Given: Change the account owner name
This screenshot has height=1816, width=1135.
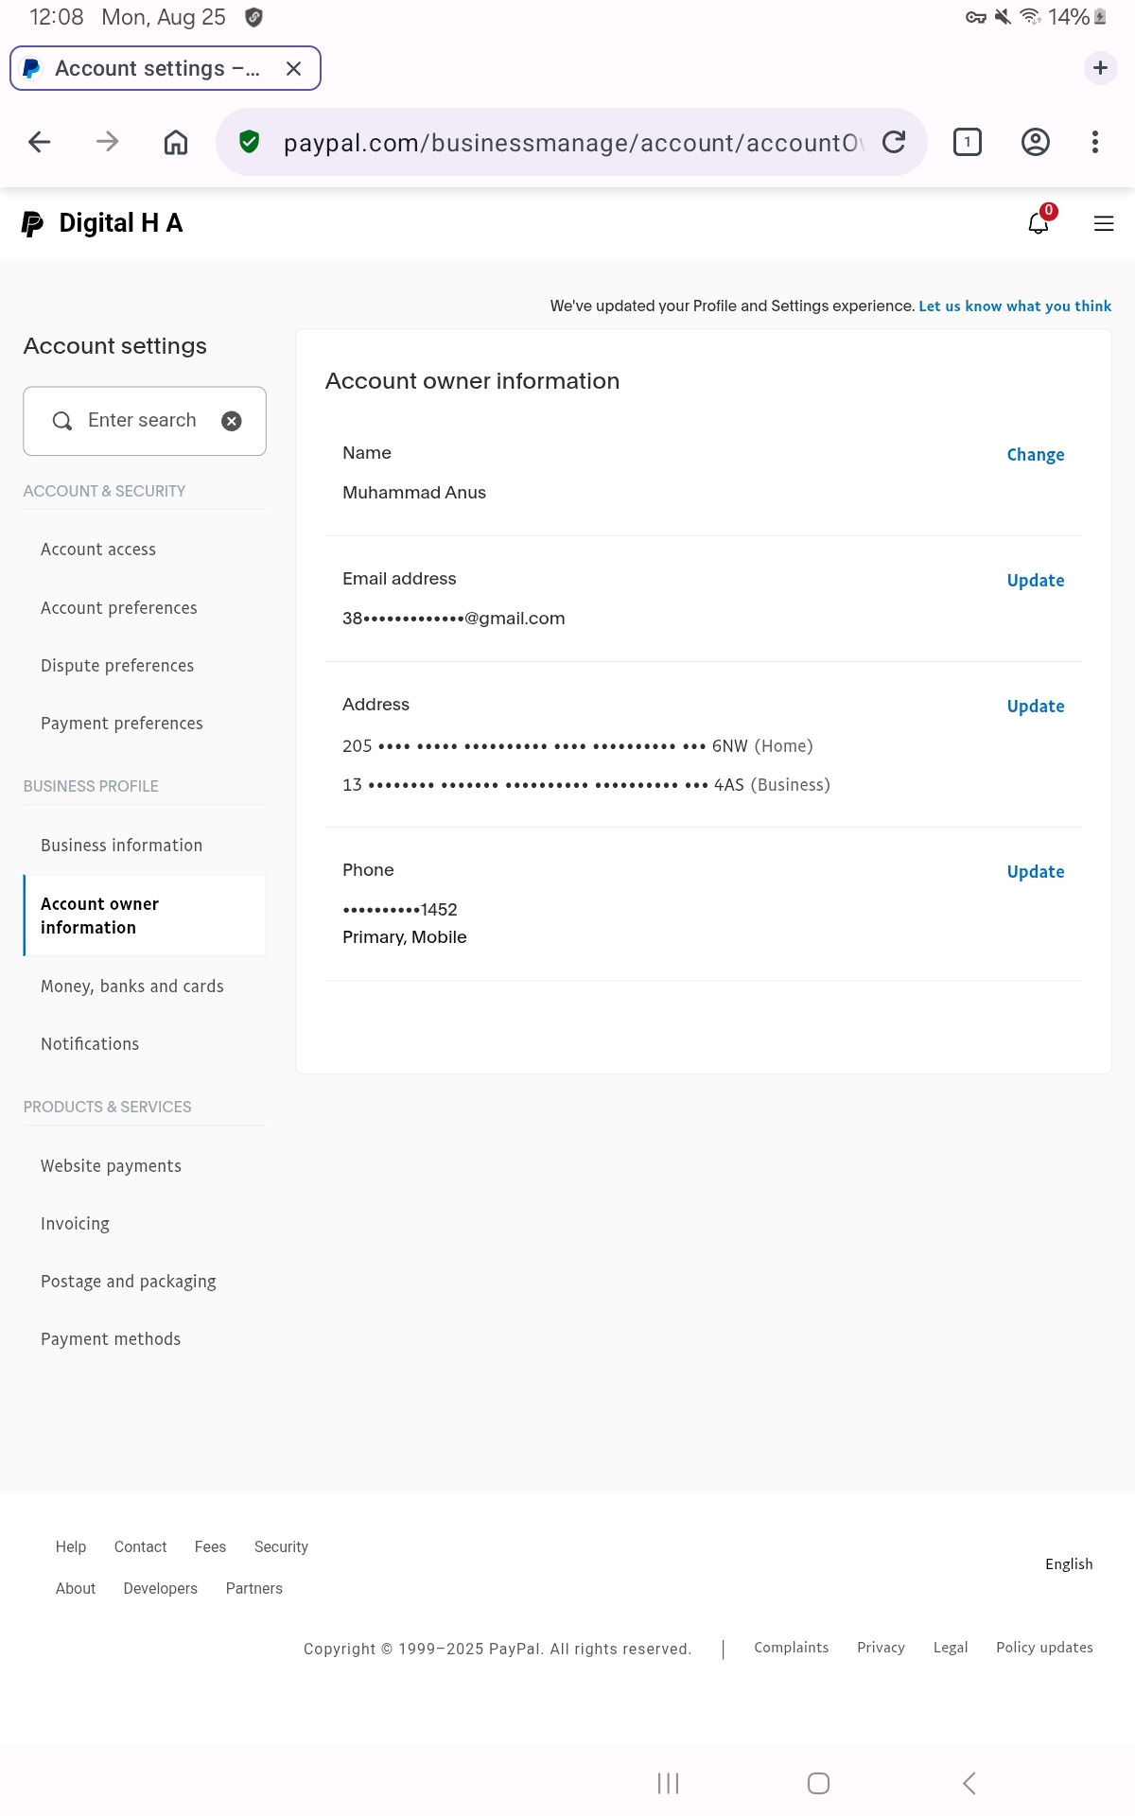Looking at the screenshot, I should point(1036,455).
